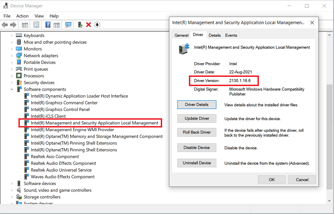Select Intel(R) Management and Security Application Local Management

pos(94,123)
